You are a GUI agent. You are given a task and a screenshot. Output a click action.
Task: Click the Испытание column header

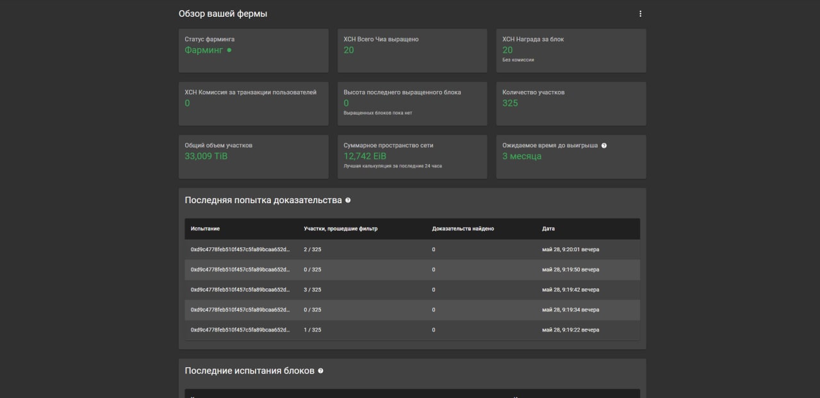coord(205,229)
